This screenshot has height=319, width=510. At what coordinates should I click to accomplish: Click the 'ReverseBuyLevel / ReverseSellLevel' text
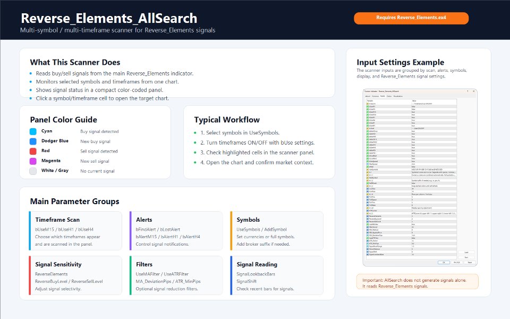(69, 282)
